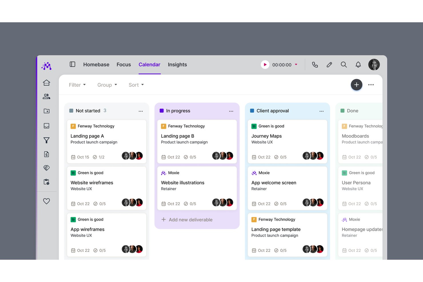This screenshot has height=282, width=423.
Task: Click the phone call icon
Action: click(x=315, y=65)
